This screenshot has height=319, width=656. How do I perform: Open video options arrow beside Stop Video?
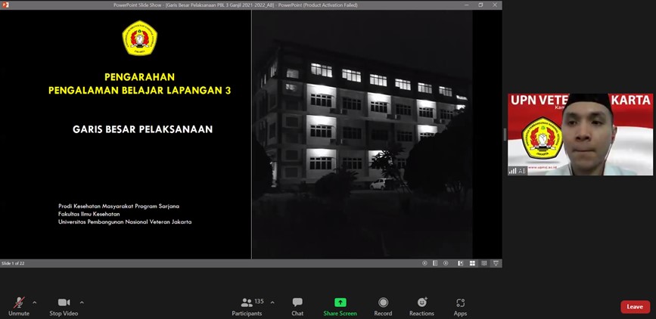pyautogui.click(x=82, y=302)
